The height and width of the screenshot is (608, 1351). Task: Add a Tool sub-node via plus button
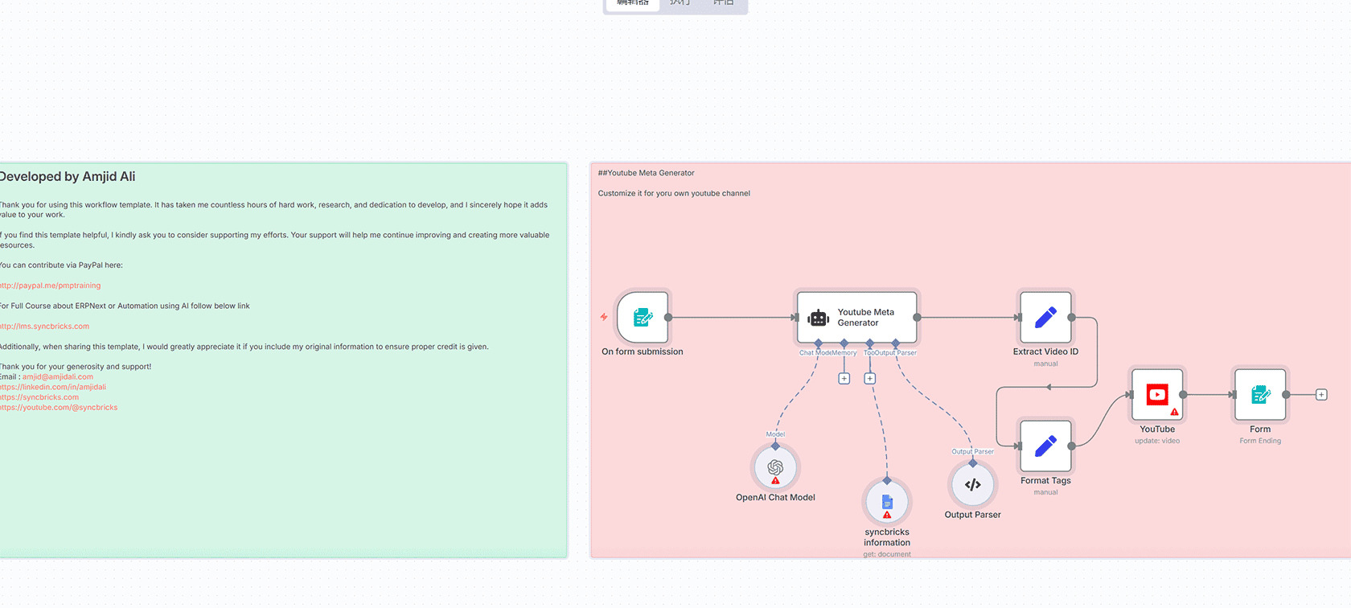pos(869,379)
